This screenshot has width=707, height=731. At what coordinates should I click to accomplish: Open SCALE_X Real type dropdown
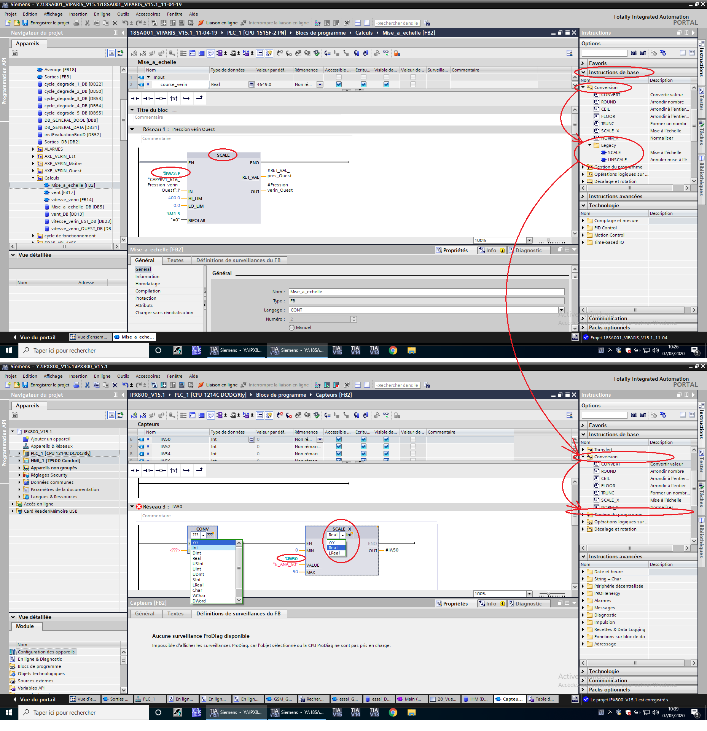[342, 535]
